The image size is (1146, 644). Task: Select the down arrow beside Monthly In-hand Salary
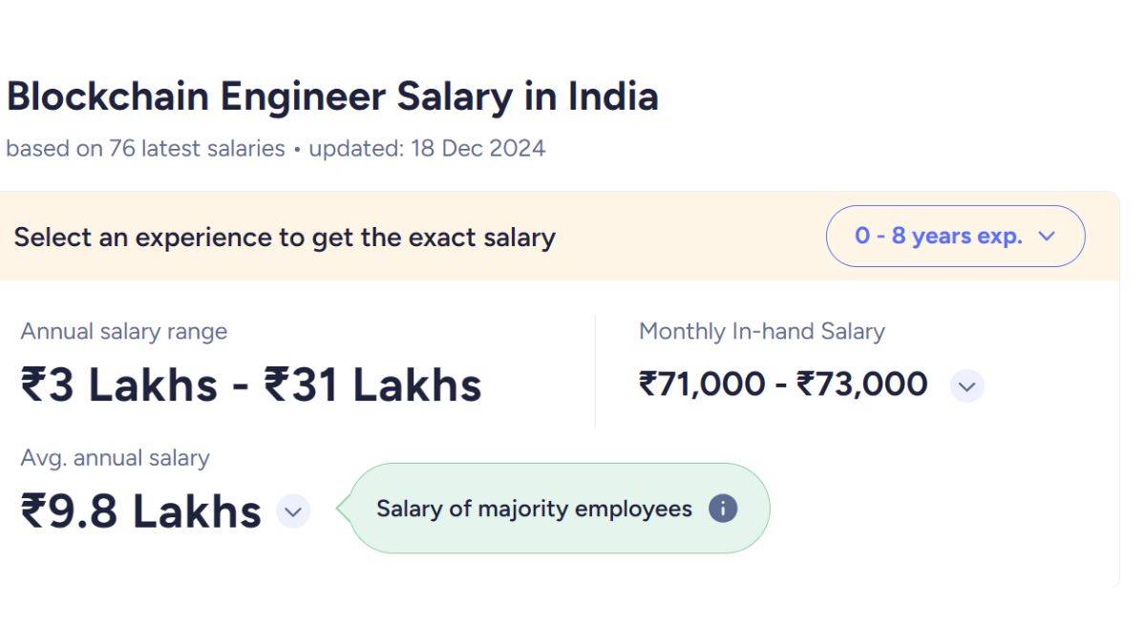click(966, 386)
